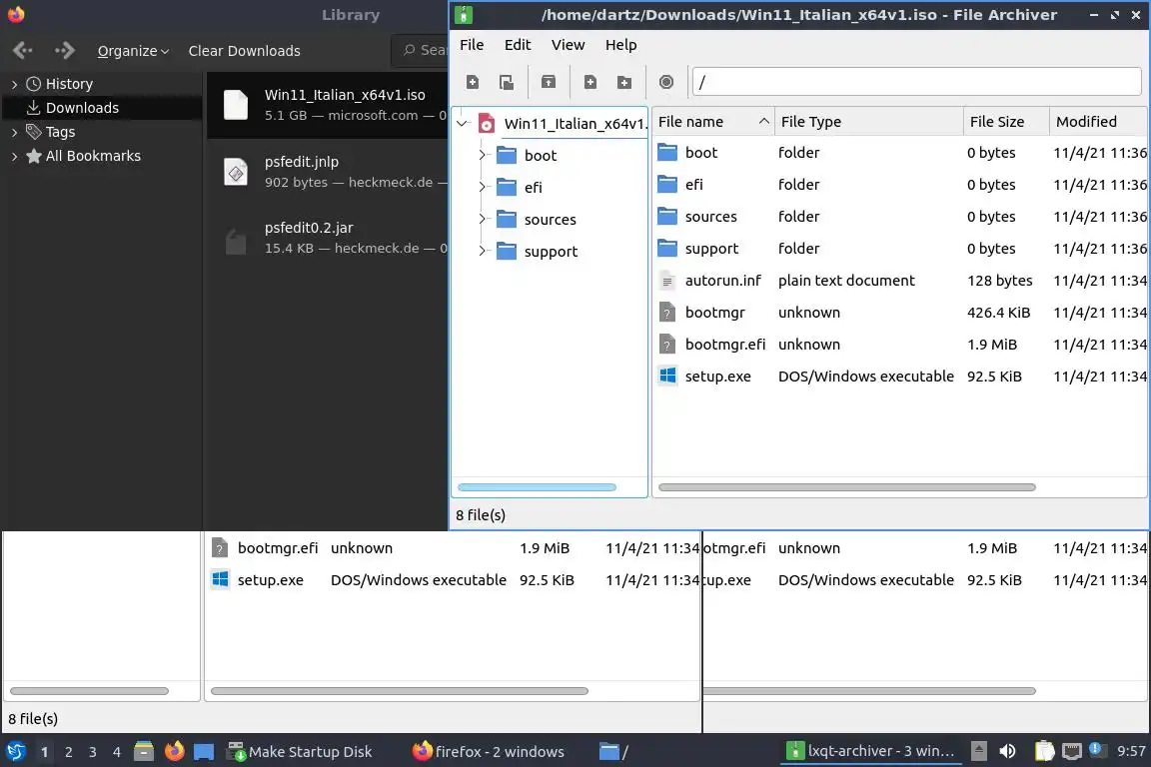Select the support row in the file list
Image resolution: width=1151 pixels, height=767 pixels.
pyautogui.click(x=900, y=248)
